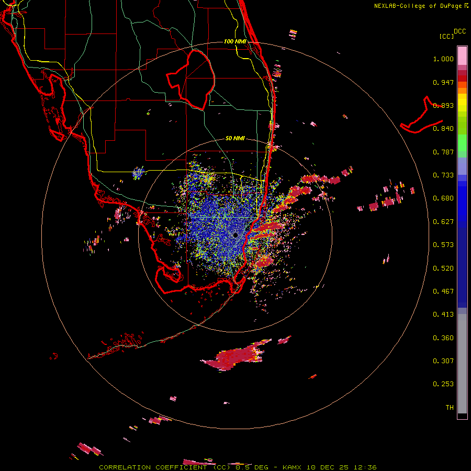Select the 0.733 scale value

coord(443,175)
